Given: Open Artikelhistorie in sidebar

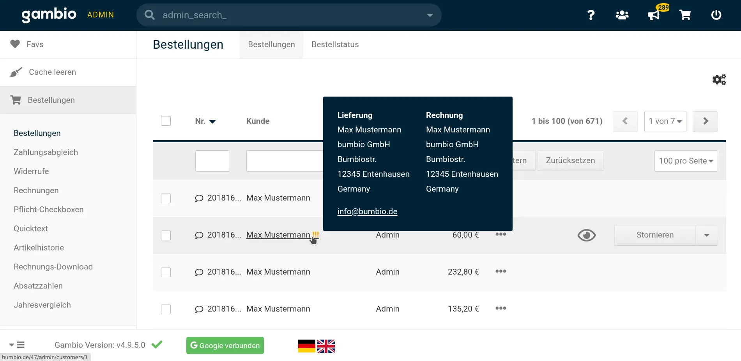Looking at the screenshot, I should point(39,248).
